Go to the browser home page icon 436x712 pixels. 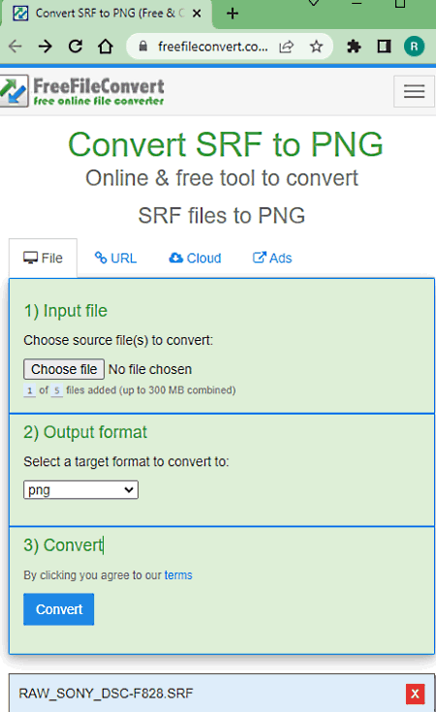click(x=106, y=46)
